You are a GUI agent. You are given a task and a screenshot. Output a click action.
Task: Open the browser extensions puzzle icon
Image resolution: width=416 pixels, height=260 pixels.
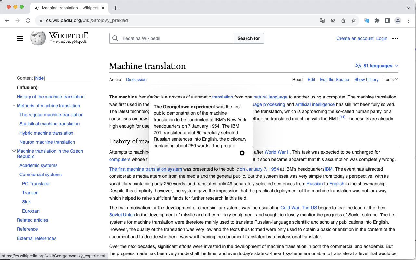pos(377,20)
